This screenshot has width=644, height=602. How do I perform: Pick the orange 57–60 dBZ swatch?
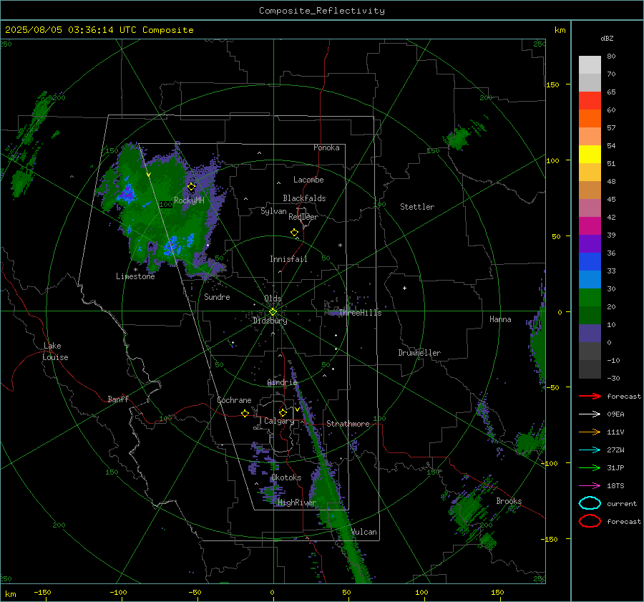point(590,119)
